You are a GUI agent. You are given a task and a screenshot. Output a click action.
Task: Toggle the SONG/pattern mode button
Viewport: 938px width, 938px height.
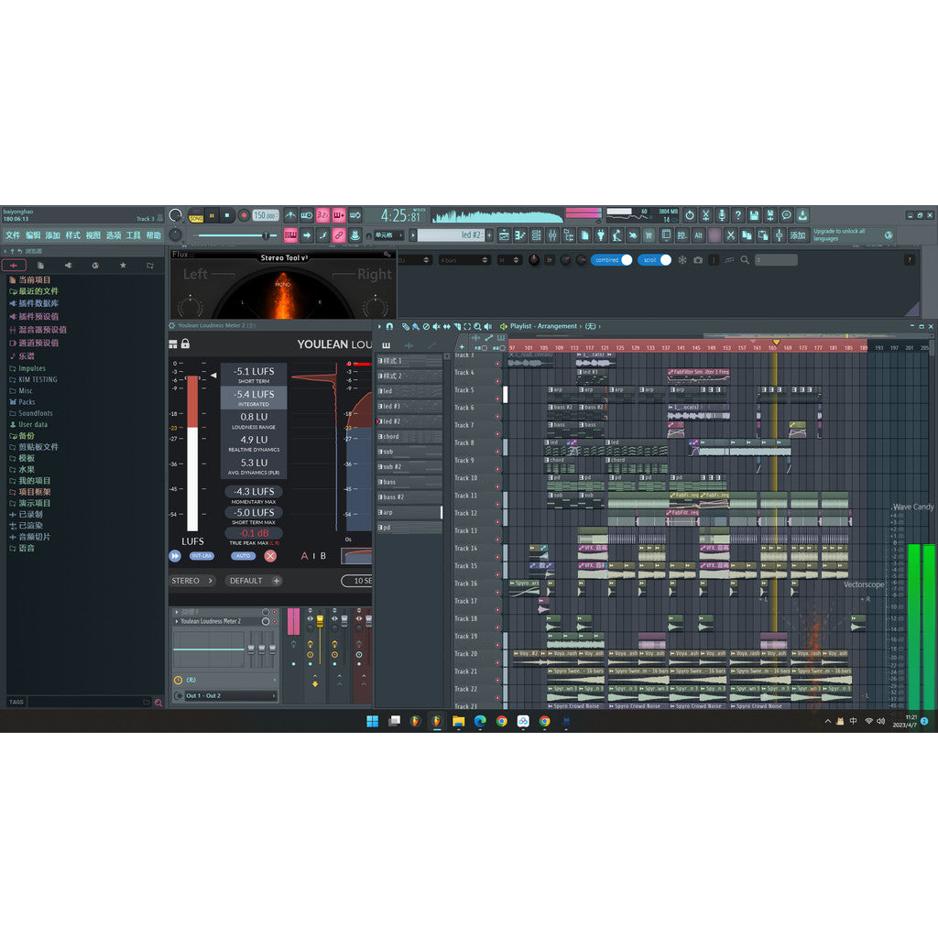coord(196,215)
